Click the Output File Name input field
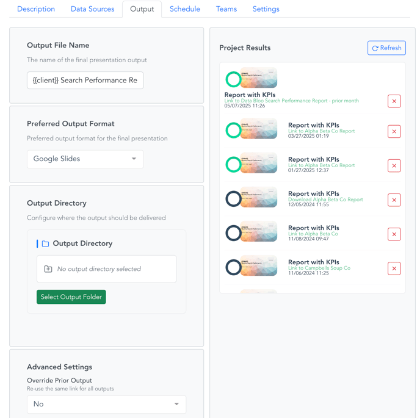This screenshot has height=418, width=420. (85, 81)
